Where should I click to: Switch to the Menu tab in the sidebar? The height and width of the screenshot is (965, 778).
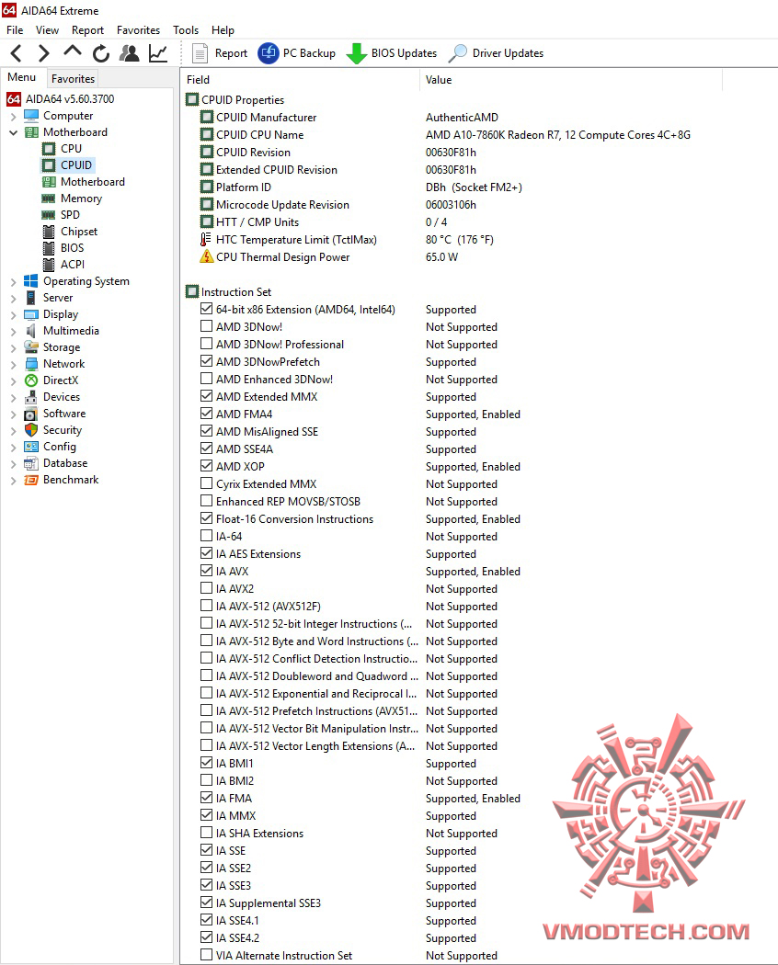22,77
